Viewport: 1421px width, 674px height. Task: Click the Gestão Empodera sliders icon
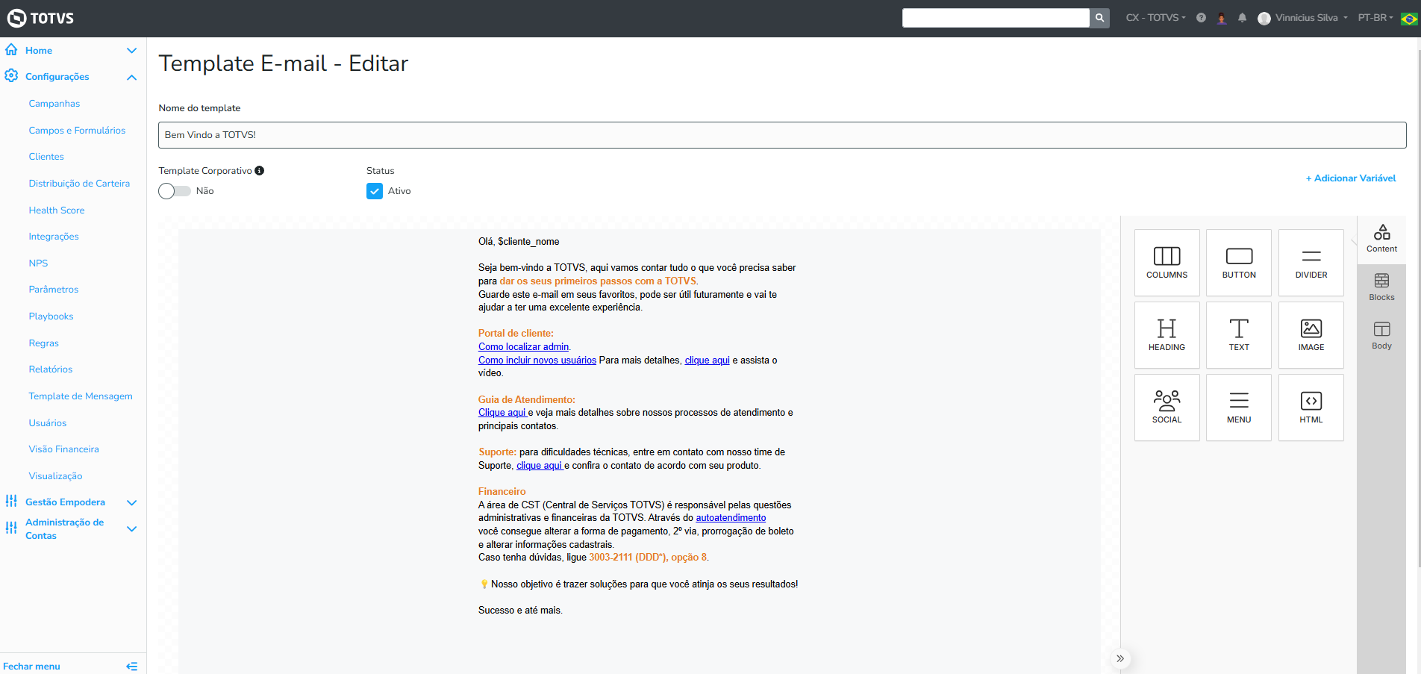pos(11,502)
